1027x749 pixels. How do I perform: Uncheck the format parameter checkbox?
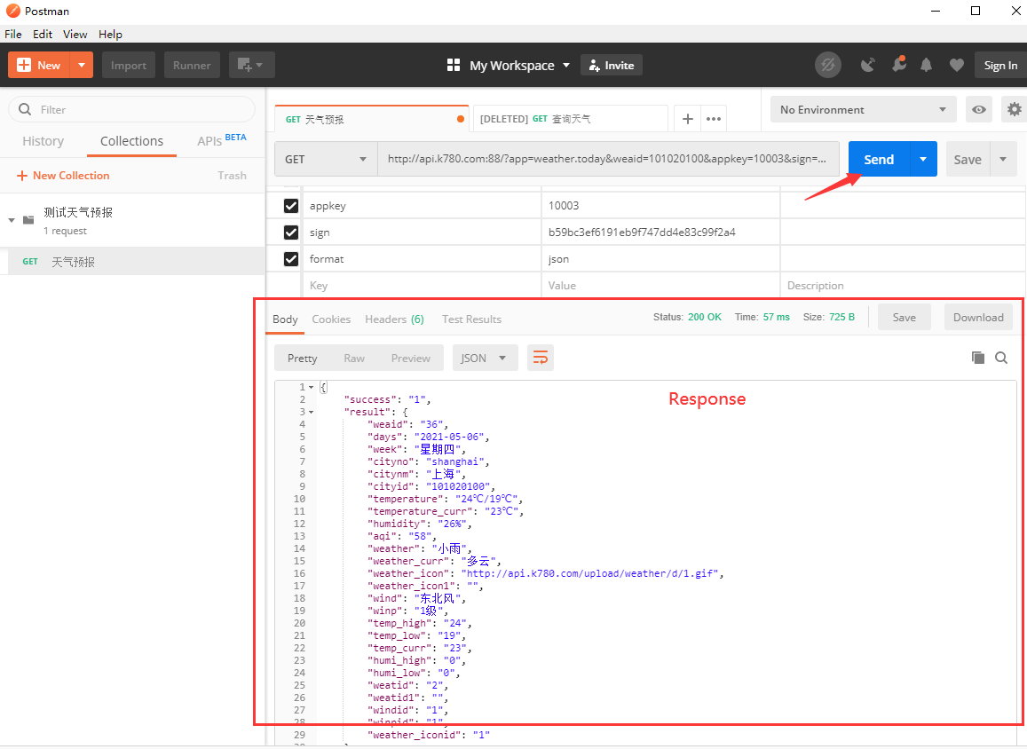click(x=291, y=259)
